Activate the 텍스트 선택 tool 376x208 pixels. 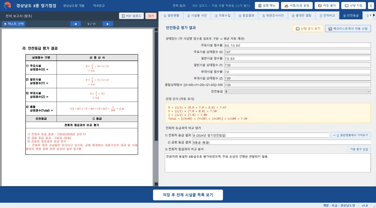(x=14, y=24)
